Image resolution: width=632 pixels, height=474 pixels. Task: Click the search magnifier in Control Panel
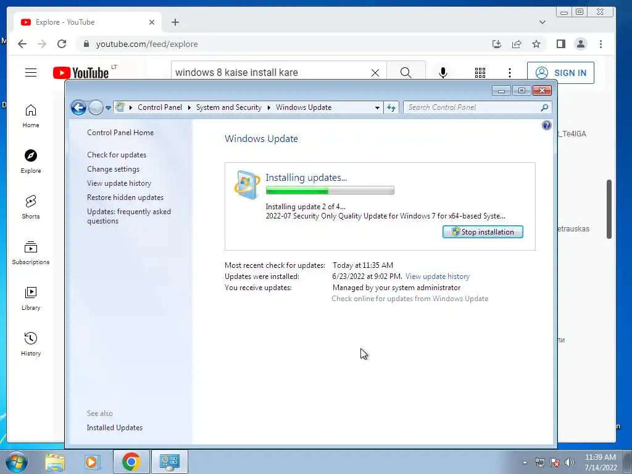click(x=544, y=107)
